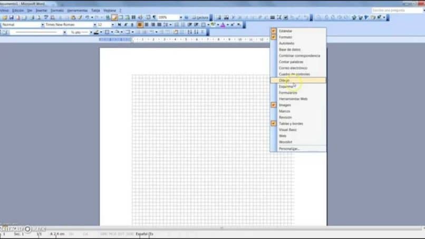
Task: Click the border color pen icon
Action: [96, 32]
